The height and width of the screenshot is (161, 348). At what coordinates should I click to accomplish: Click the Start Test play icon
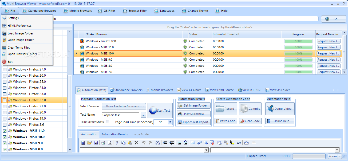pyautogui.click(x=153, y=111)
